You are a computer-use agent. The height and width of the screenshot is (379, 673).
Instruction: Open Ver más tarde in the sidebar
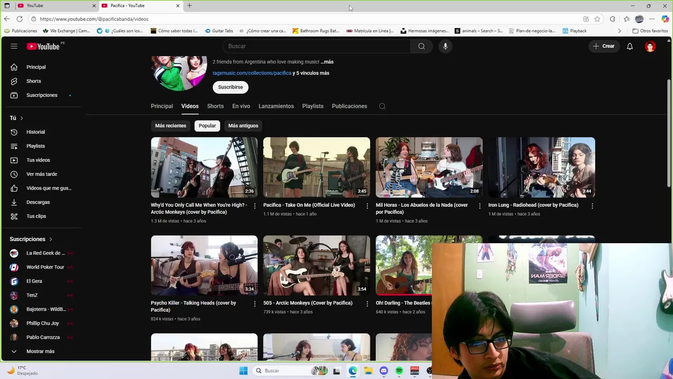[42, 174]
